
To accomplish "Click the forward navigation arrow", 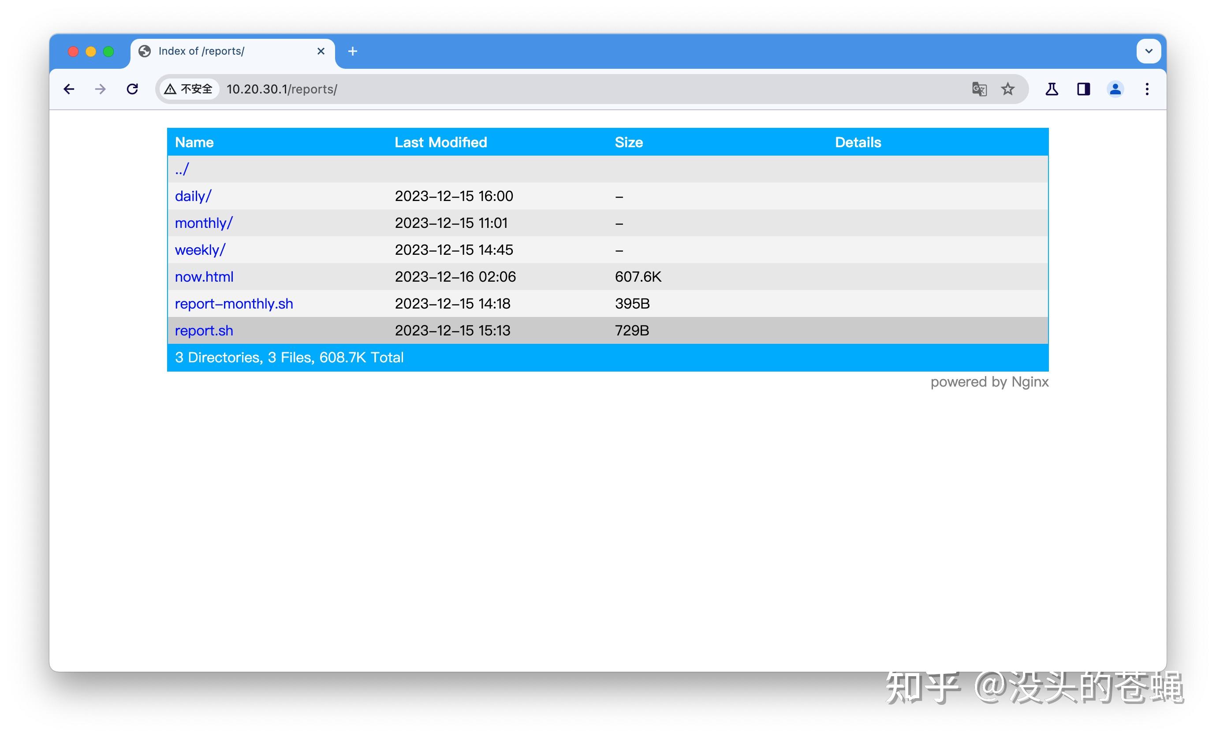I will [x=100, y=89].
